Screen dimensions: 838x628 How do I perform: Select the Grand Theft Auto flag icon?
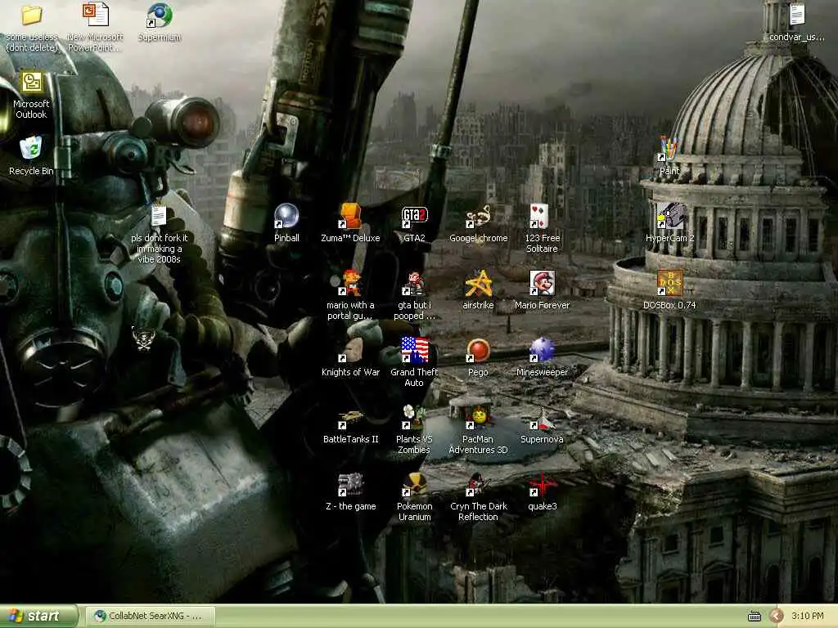click(x=414, y=350)
